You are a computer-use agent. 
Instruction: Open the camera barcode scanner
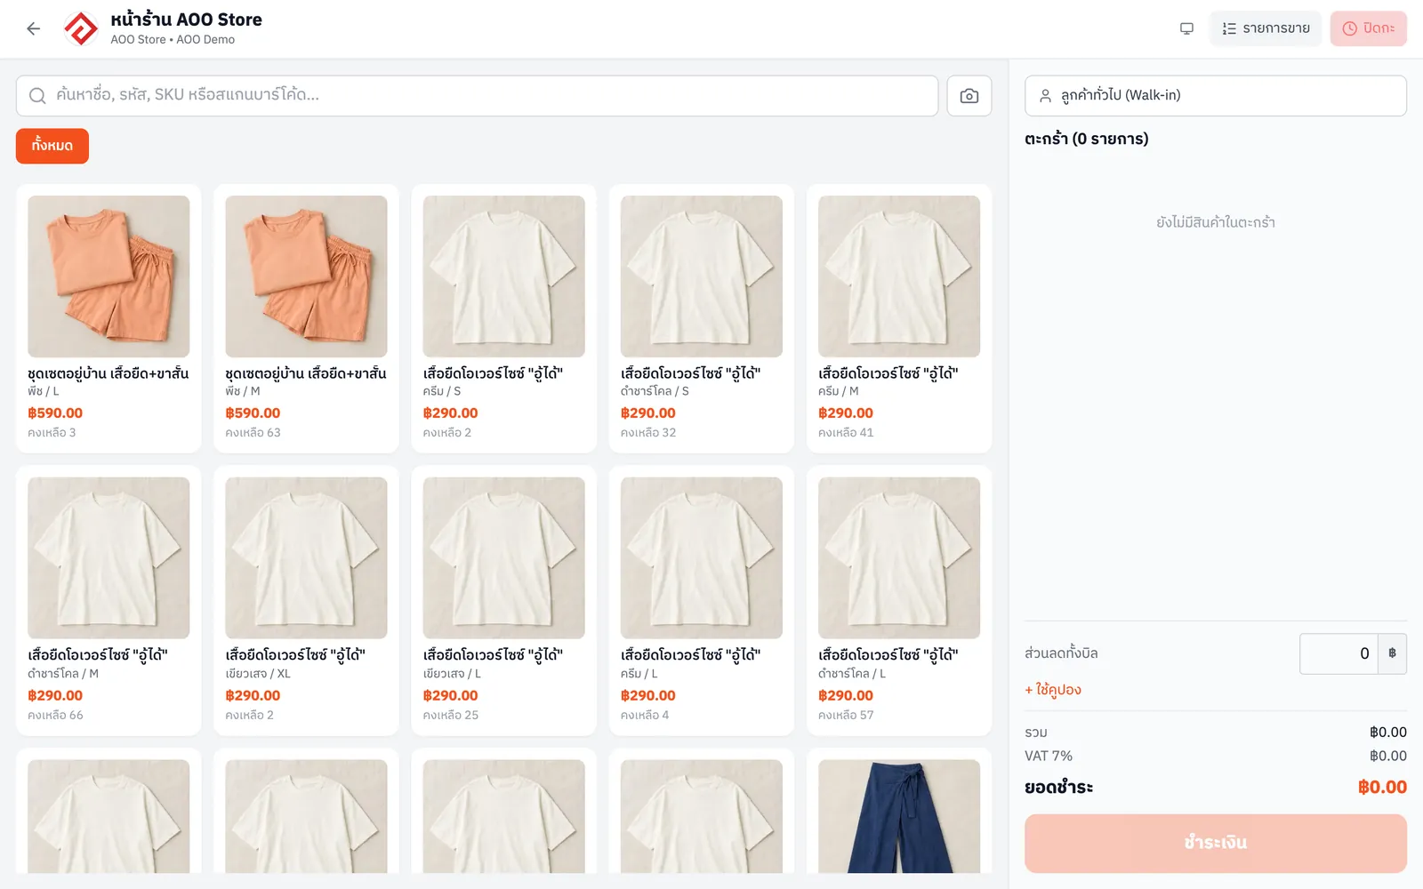969,95
